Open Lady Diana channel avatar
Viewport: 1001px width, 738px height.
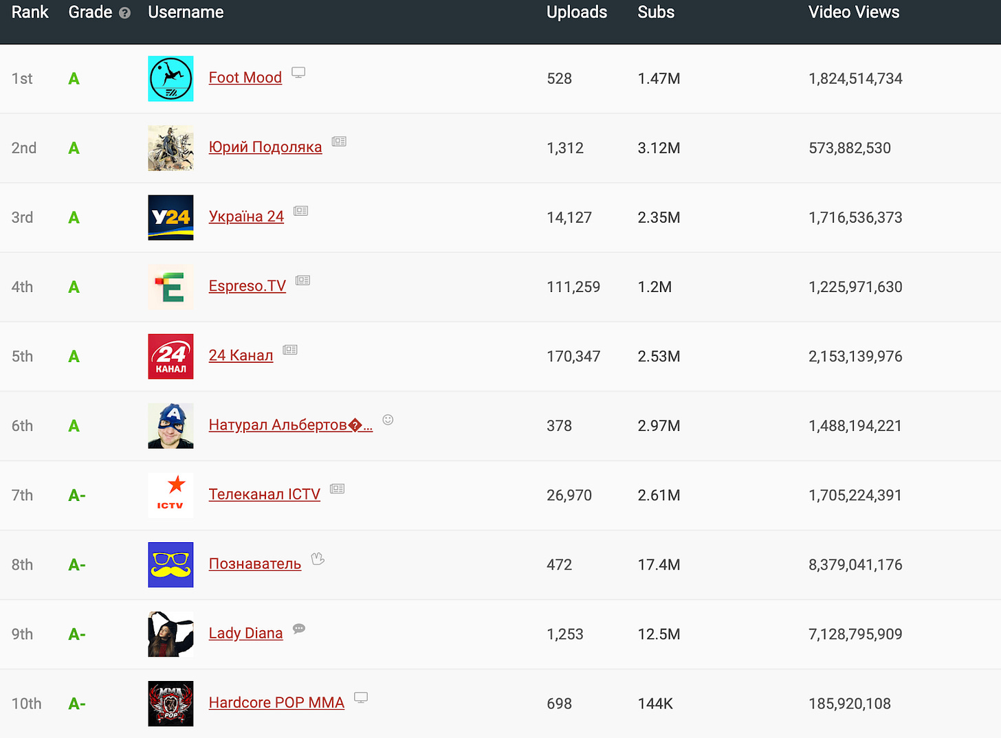pyautogui.click(x=170, y=634)
